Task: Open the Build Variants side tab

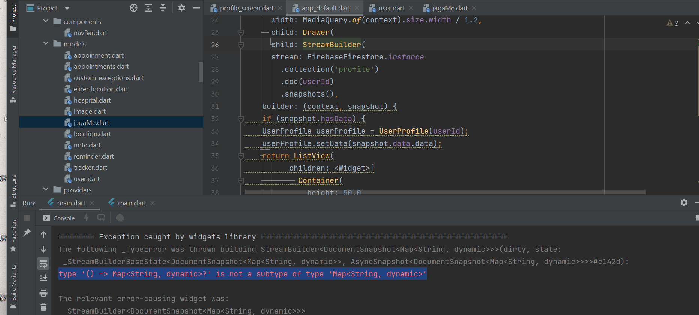Action: (x=13, y=287)
